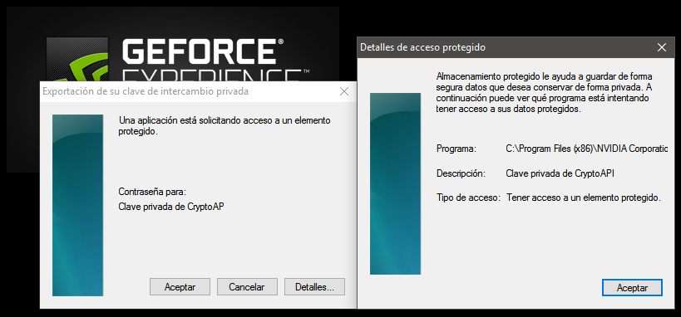Screen dimensions: 681x317
Task: Open Detalles... for the protected item
Action: [x=314, y=287]
